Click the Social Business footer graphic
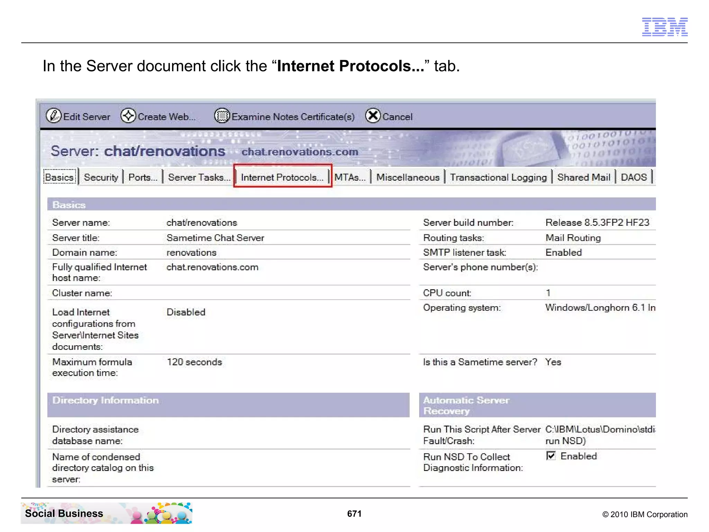The width and height of the screenshot is (709, 532). pyautogui.click(x=107, y=513)
